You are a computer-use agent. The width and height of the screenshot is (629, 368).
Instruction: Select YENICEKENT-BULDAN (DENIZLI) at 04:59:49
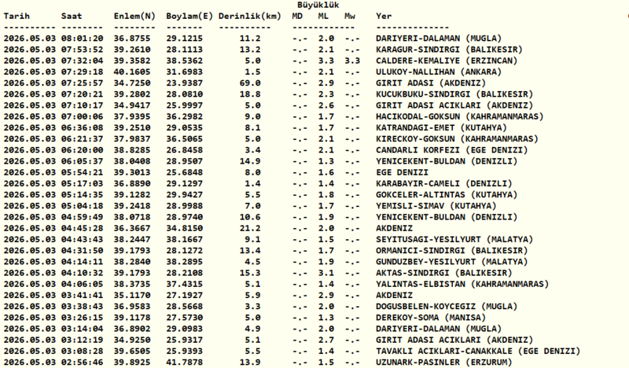[x=447, y=217]
